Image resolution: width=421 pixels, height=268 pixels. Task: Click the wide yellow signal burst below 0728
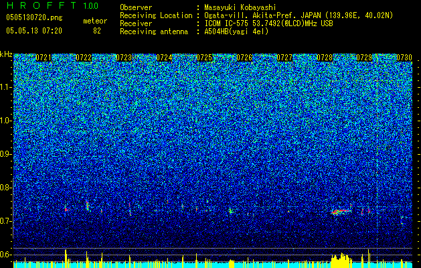[x=341, y=261]
